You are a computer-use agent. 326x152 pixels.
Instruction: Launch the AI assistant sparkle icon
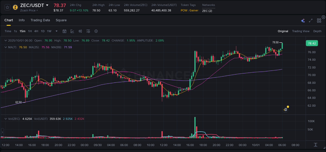pyautogui.click(x=303, y=20)
